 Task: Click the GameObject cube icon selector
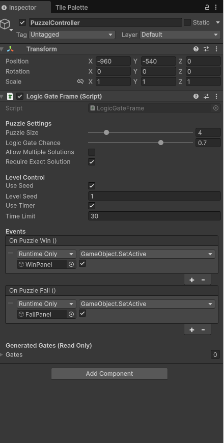coord(6,24)
